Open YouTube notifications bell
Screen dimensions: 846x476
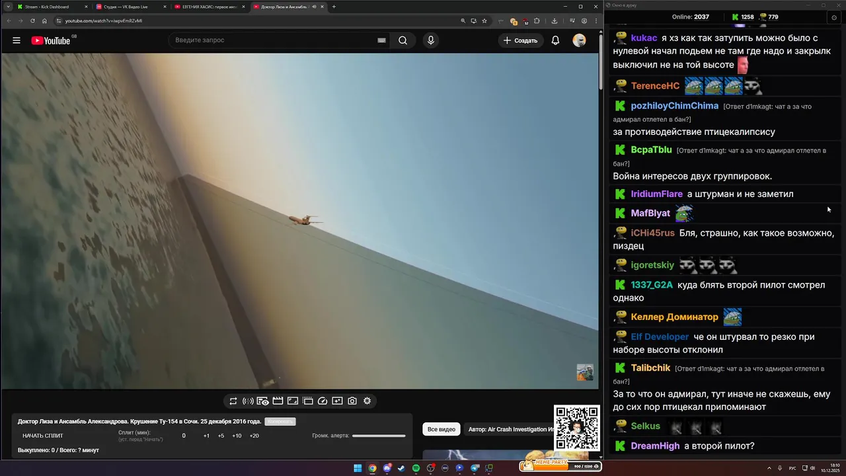555,40
